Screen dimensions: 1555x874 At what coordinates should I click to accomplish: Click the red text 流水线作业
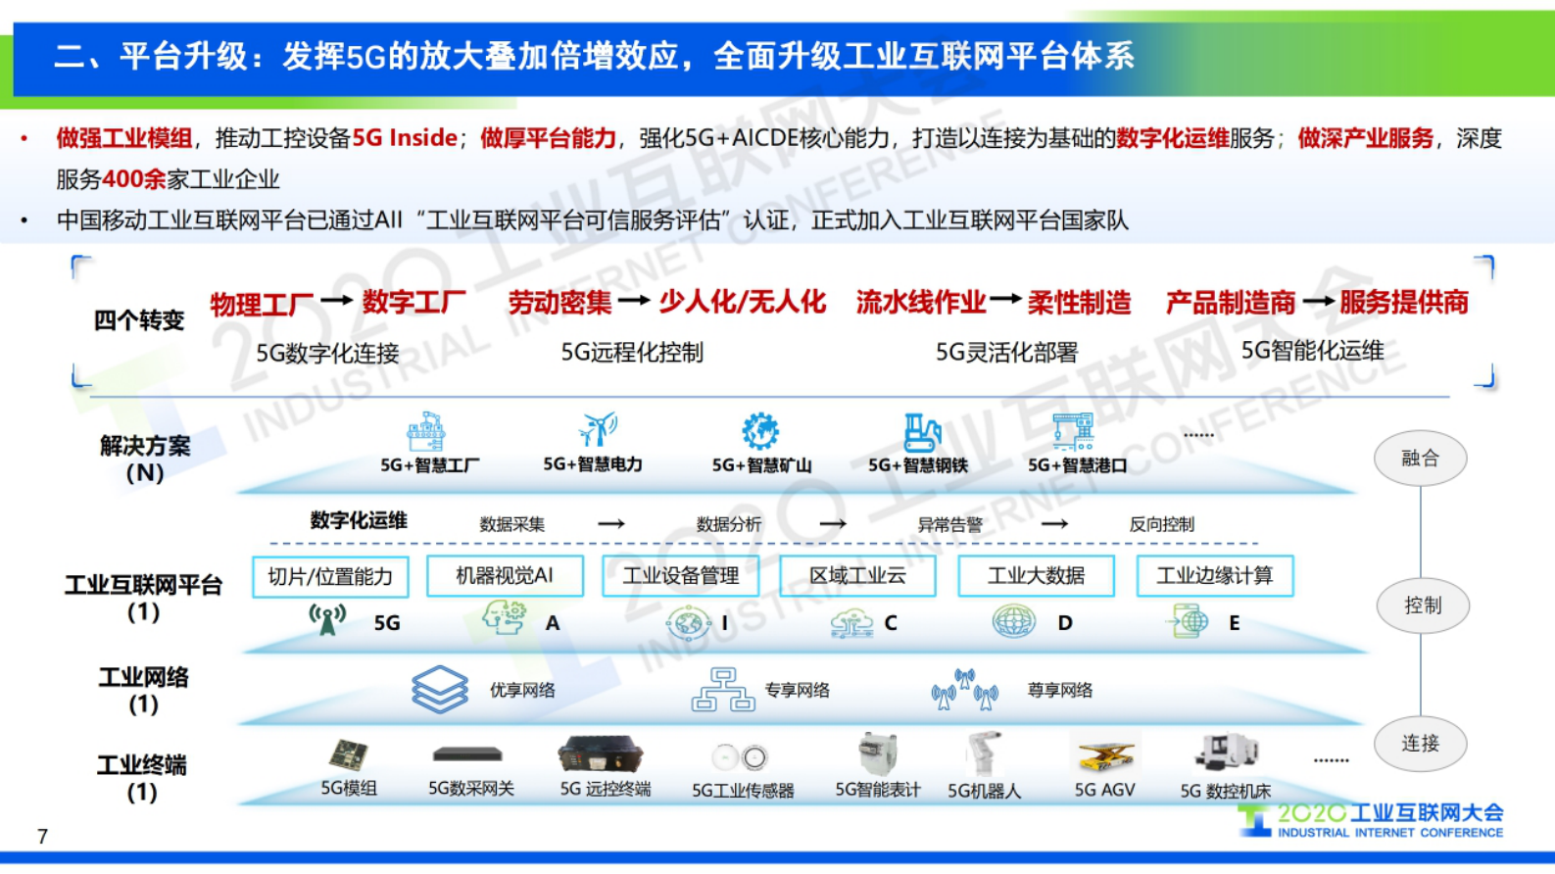921,302
